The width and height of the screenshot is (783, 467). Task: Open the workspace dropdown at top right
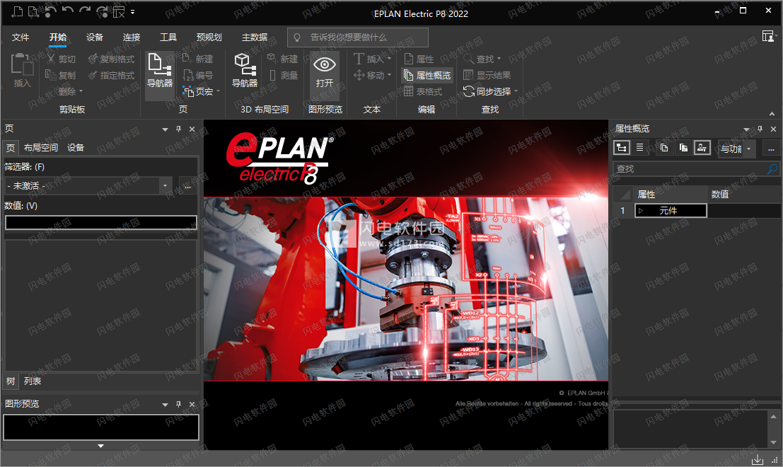768,37
